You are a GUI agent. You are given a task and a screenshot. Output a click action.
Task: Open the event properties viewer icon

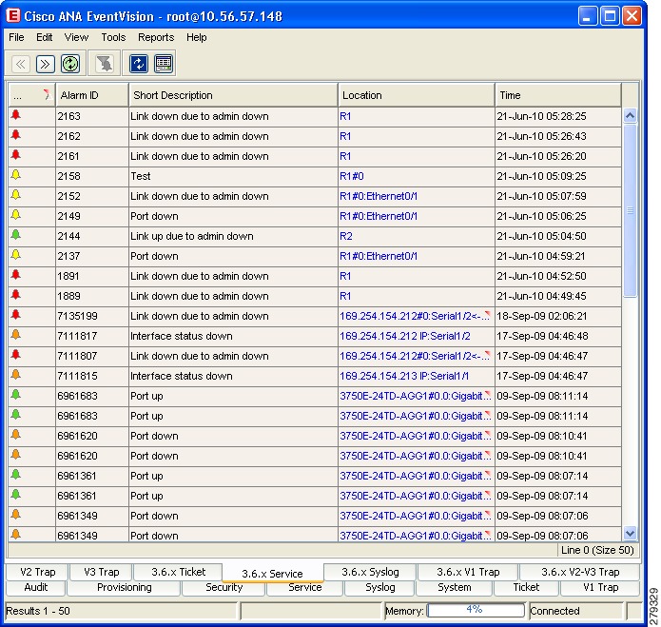(164, 64)
